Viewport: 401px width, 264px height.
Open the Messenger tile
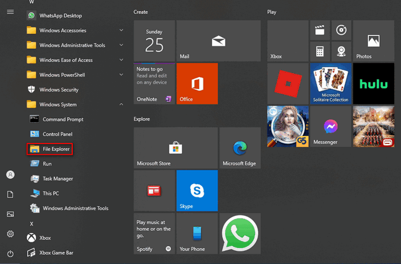tap(331, 126)
